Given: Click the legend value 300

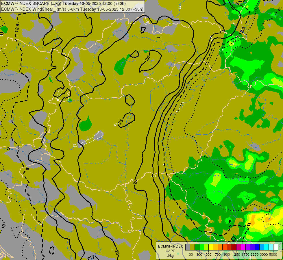Looking at the screenshot, I should tap(199, 255).
